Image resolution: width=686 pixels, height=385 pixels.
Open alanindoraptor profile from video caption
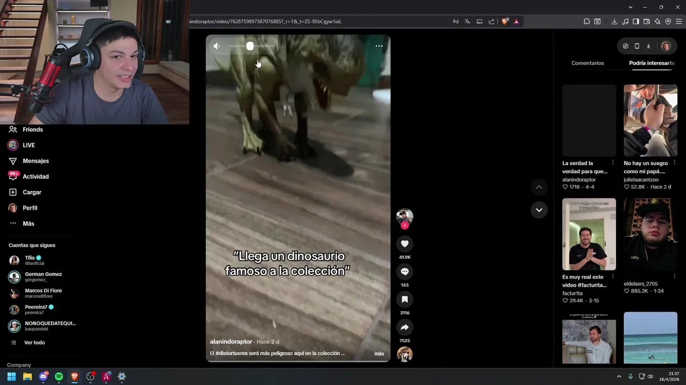[x=231, y=342]
